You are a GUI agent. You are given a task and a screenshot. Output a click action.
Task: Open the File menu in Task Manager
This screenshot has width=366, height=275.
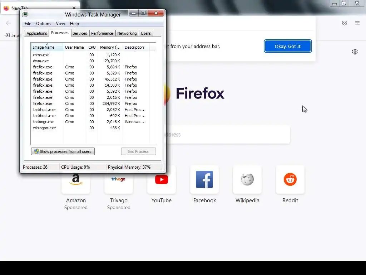pos(28,24)
